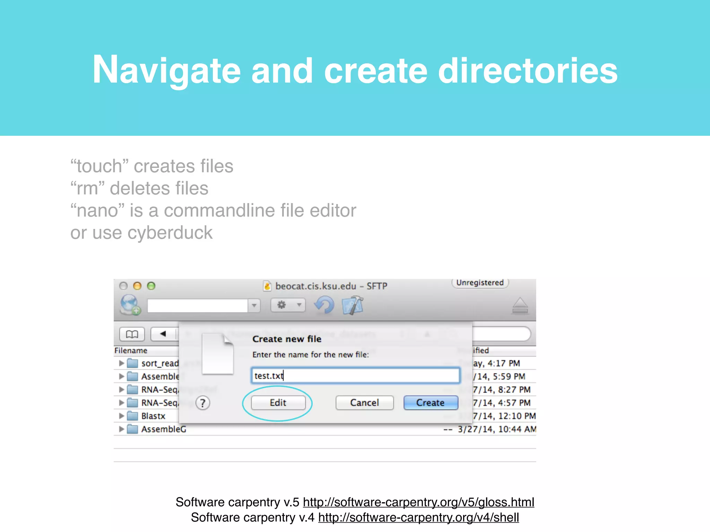Screen dimensions: 710x532
Task: Expand the Blastx folder
Action: click(x=121, y=416)
